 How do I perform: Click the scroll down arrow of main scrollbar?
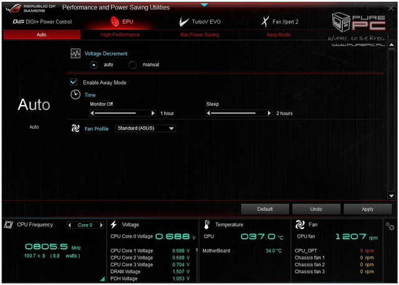(x=392, y=196)
